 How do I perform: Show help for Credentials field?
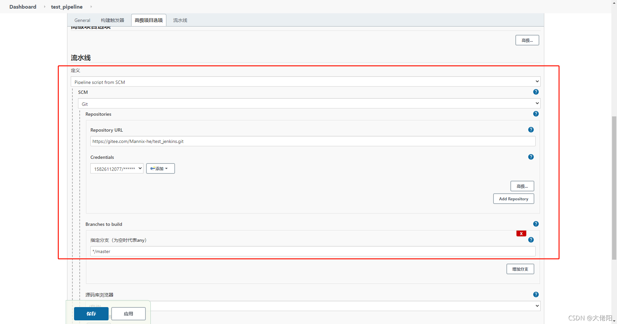[x=531, y=157]
